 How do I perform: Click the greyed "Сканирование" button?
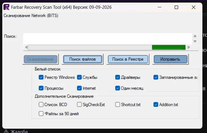40,59
